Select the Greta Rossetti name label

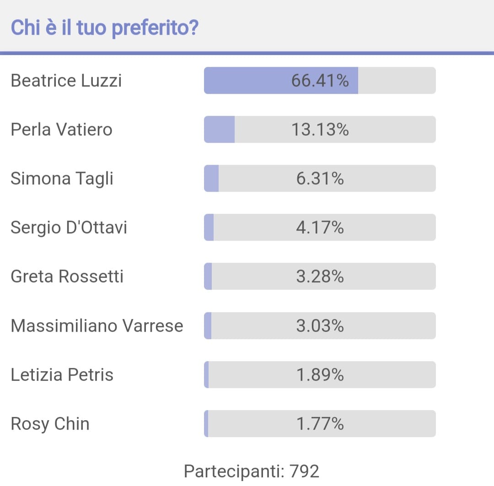(67, 276)
